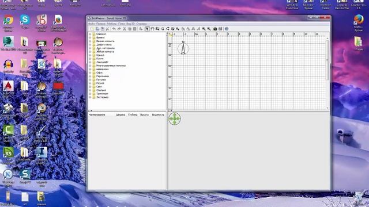This screenshot has width=369, height=207.
Task: Click the Copy toolbar icon
Action: [x=130, y=29]
